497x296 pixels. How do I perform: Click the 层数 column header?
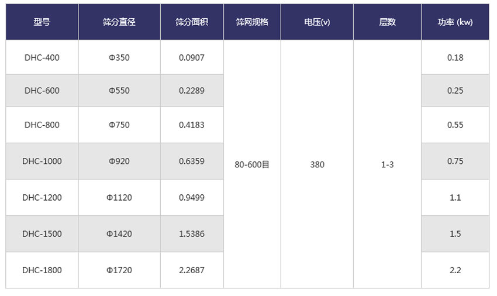387,22
